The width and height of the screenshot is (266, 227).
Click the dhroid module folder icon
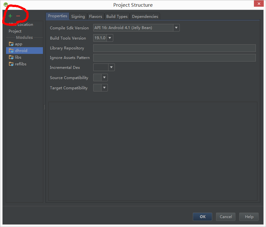click(x=11, y=51)
